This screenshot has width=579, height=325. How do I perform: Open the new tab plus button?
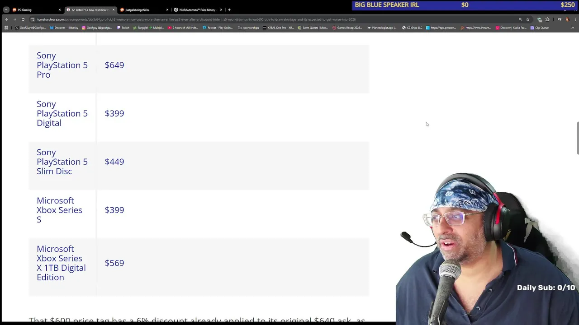[229, 9]
